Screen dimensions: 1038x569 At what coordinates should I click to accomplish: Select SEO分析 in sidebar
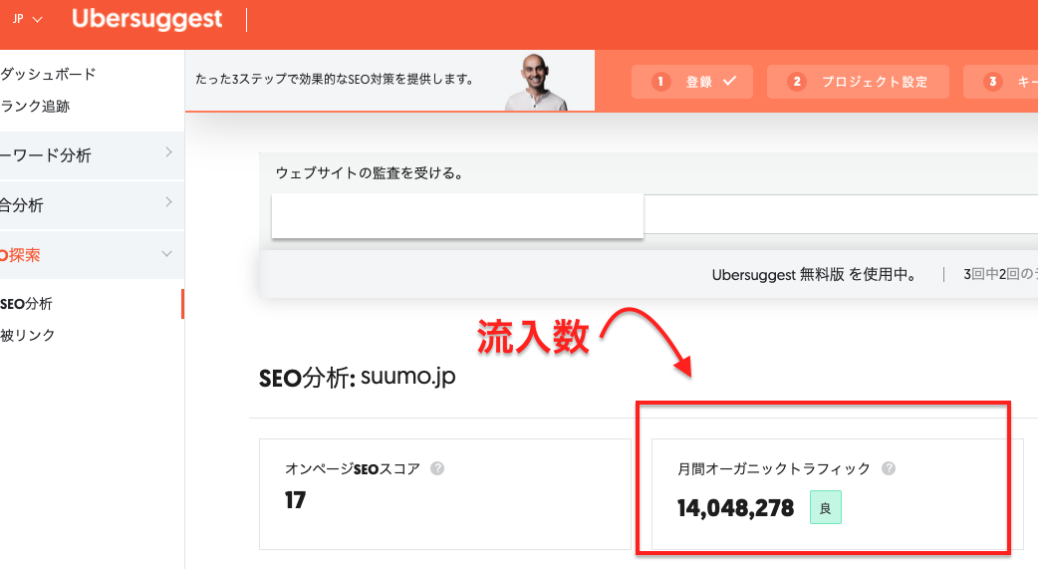pos(27,304)
